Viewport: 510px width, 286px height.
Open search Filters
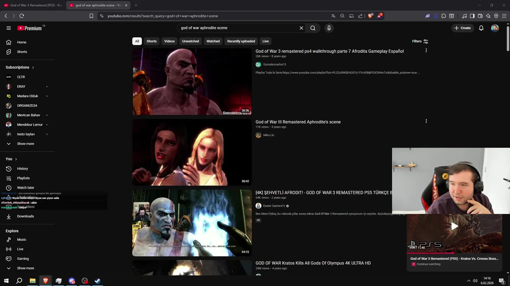click(420, 41)
